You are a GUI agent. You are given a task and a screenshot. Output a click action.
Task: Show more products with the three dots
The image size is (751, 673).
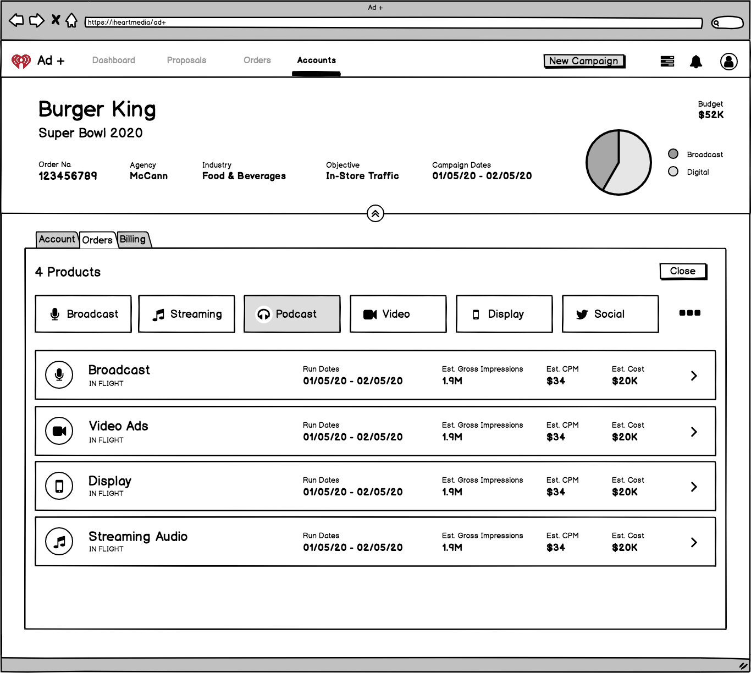pos(690,313)
